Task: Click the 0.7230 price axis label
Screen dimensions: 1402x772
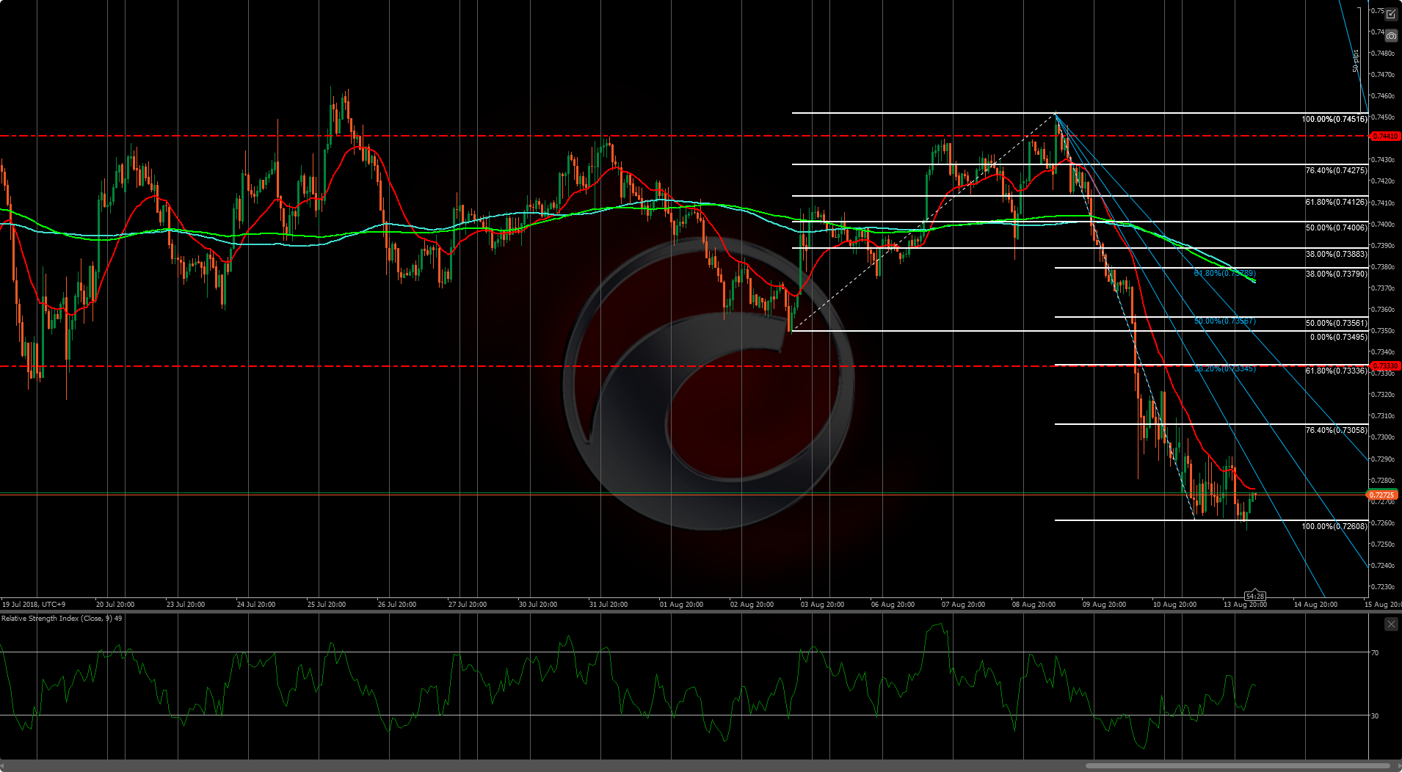Action: tap(1383, 587)
